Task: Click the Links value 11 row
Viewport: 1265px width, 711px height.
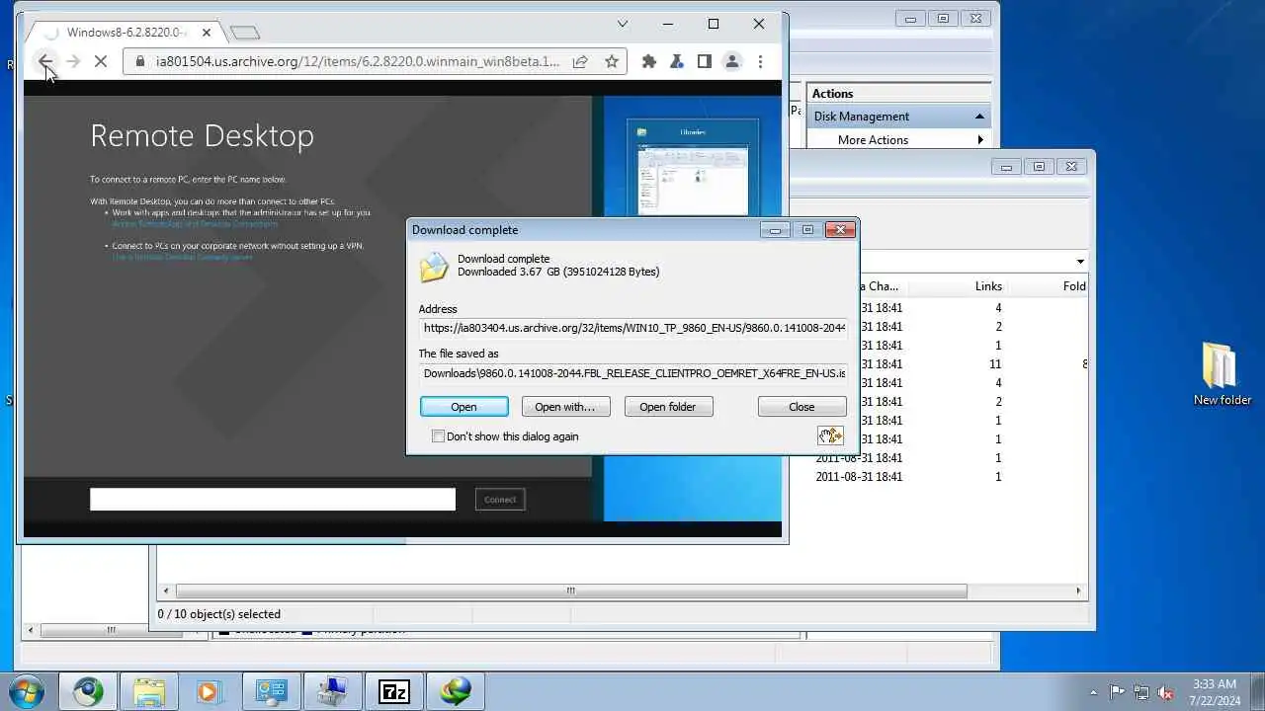Action: tap(995, 364)
